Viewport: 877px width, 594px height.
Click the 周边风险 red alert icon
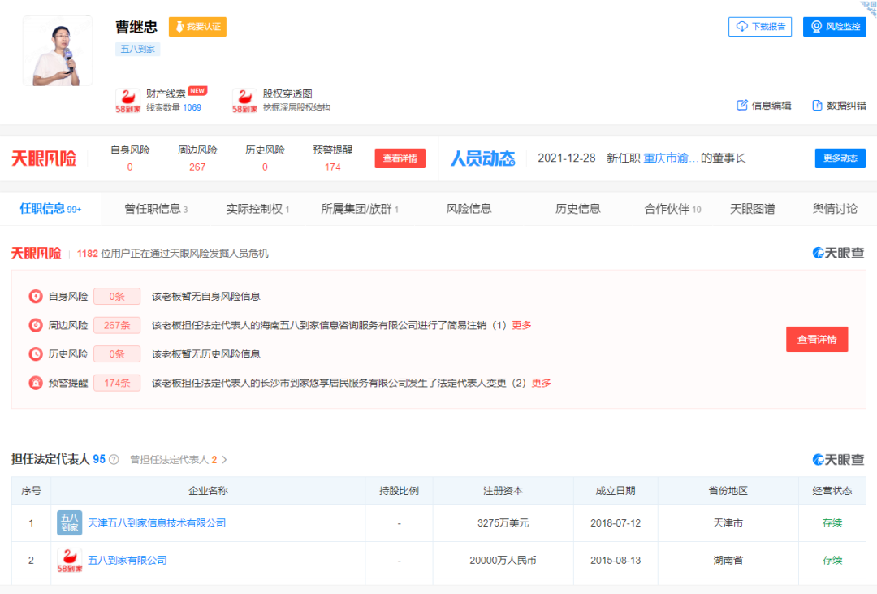[36, 325]
